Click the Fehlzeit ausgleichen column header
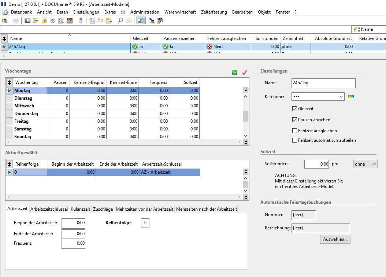This screenshot has width=386, height=277. point(228,38)
